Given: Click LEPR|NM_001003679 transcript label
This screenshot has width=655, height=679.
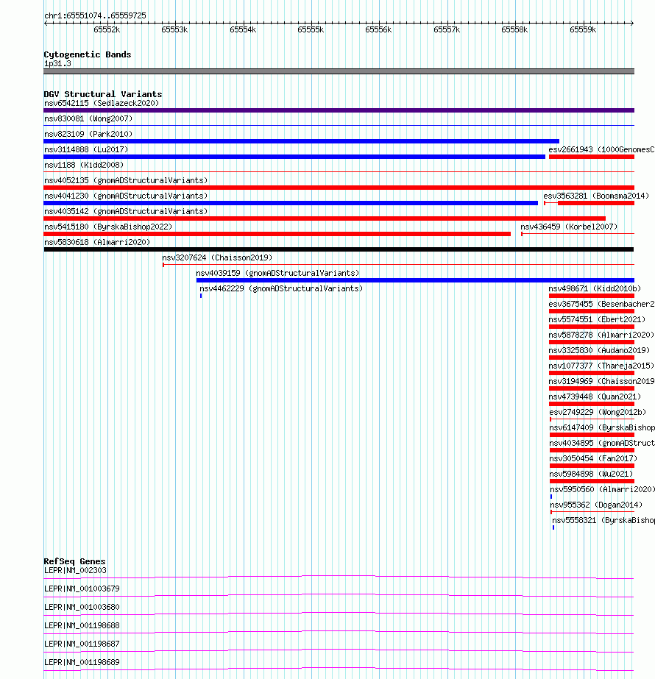Looking at the screenshot, I should click(x=82, y=589).
